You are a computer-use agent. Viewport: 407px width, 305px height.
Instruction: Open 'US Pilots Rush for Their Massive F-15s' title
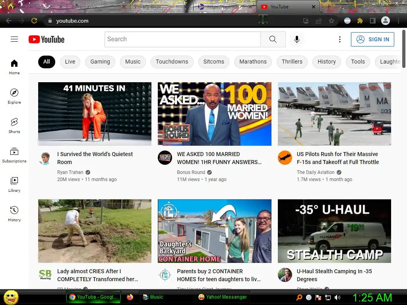coord(338,158)
